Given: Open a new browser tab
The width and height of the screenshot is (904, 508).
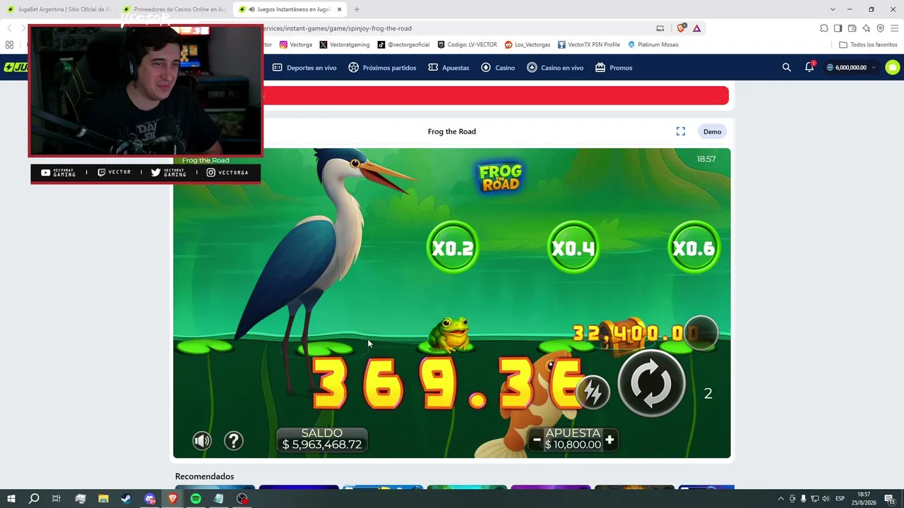Looking at the screenshot, I should [x=357, y=9].
